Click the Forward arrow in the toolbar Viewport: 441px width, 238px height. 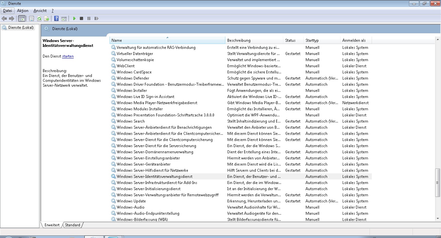[x=12, y=18]
